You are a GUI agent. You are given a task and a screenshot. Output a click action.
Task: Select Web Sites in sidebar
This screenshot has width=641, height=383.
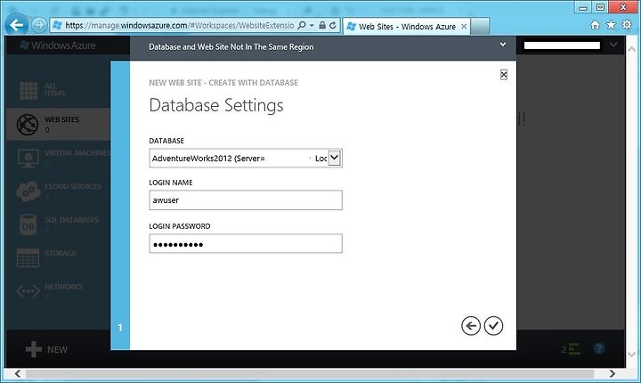click(58, 125)
